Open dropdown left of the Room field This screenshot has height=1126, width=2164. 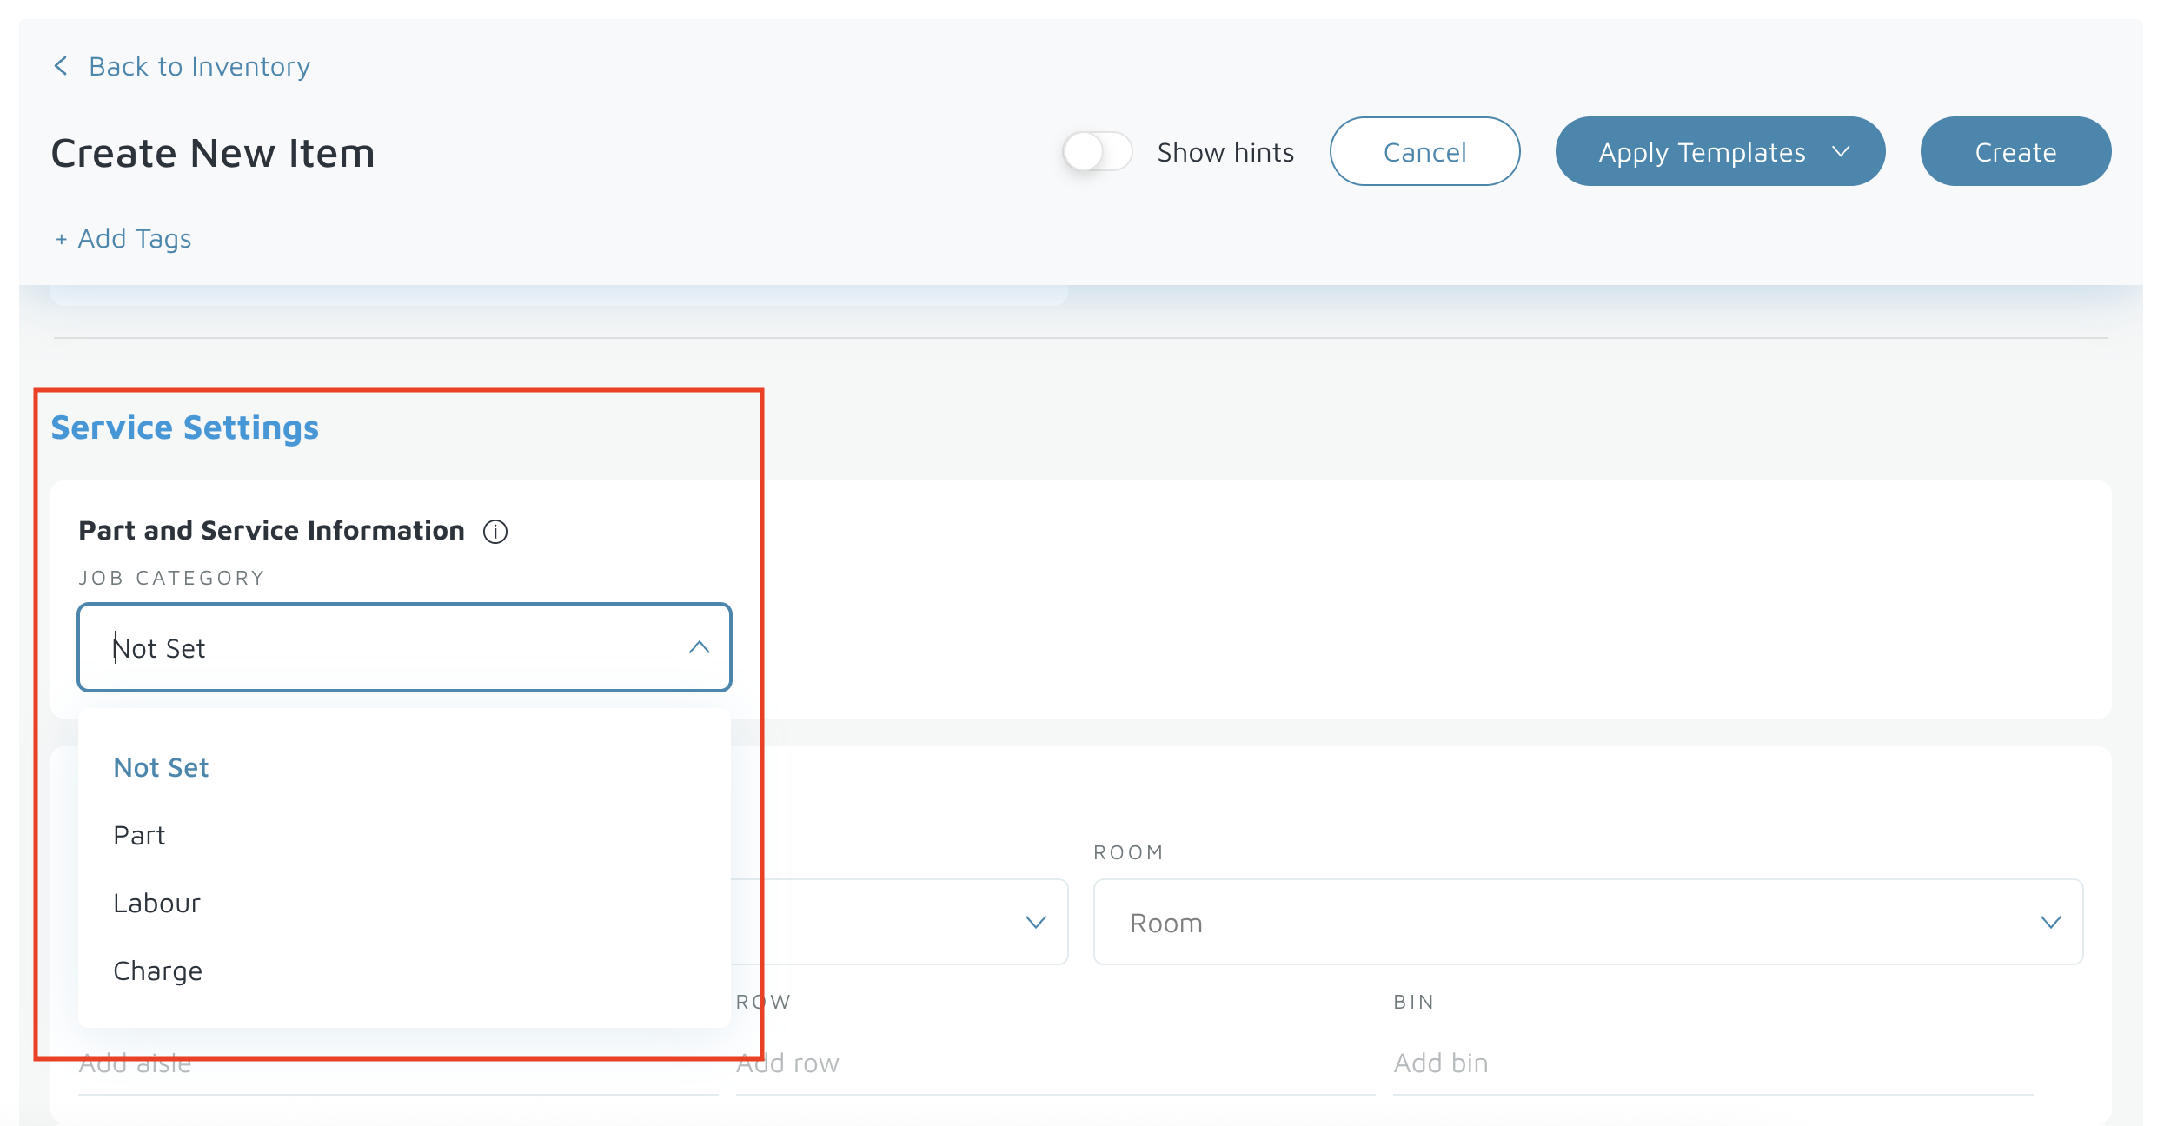(x=1034, y=923)
